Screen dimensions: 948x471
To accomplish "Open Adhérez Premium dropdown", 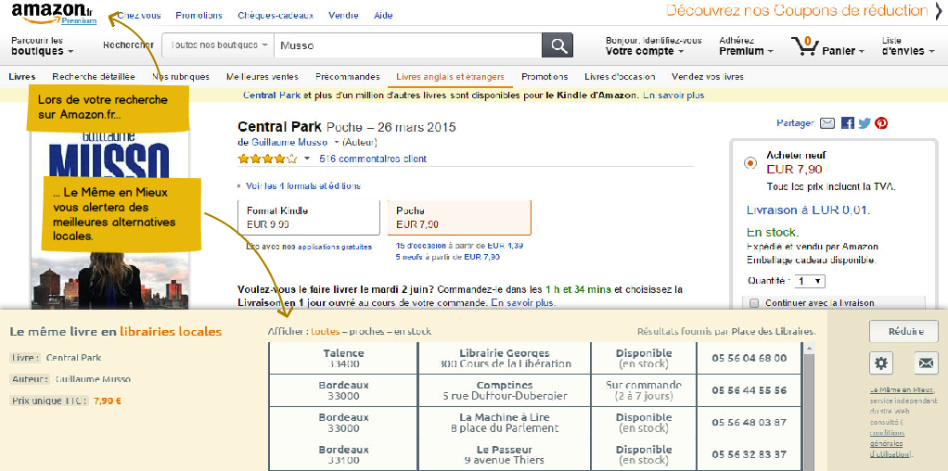I will coord(746,46).
